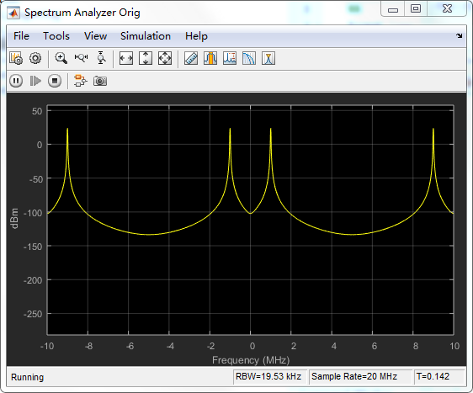Image resolution: width=473 pixels, height=393 pixels.
Task: Scale X-axis limits icon
Action: [126, 58]
